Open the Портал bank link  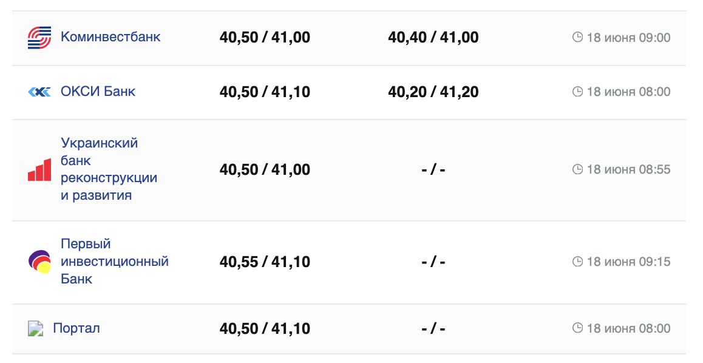click(x=76, y=328)
